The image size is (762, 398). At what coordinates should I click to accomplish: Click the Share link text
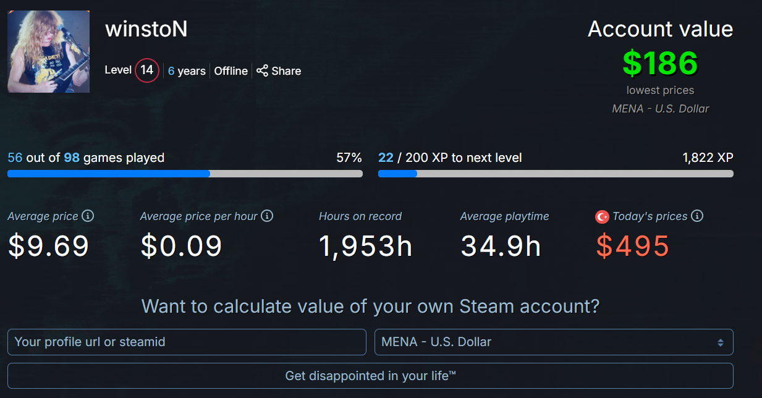point(286,71)
